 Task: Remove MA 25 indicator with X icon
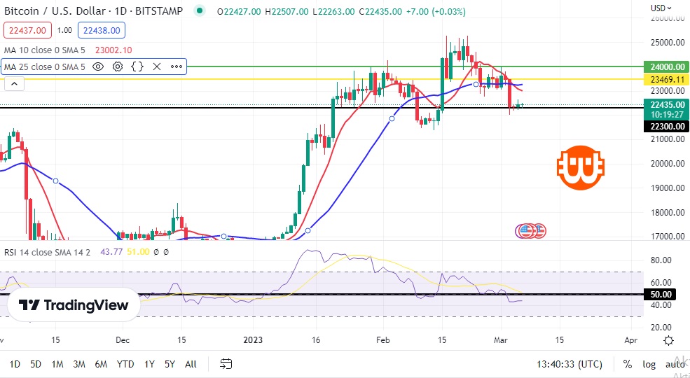click(x=157, y=66)
